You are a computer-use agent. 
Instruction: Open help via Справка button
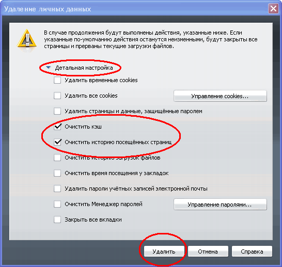point(252,252)
